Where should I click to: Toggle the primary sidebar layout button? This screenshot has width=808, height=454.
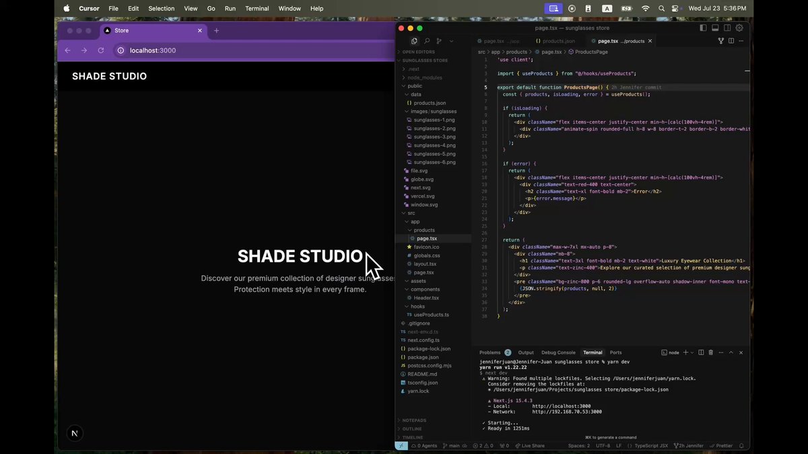(x=703, y=28)
